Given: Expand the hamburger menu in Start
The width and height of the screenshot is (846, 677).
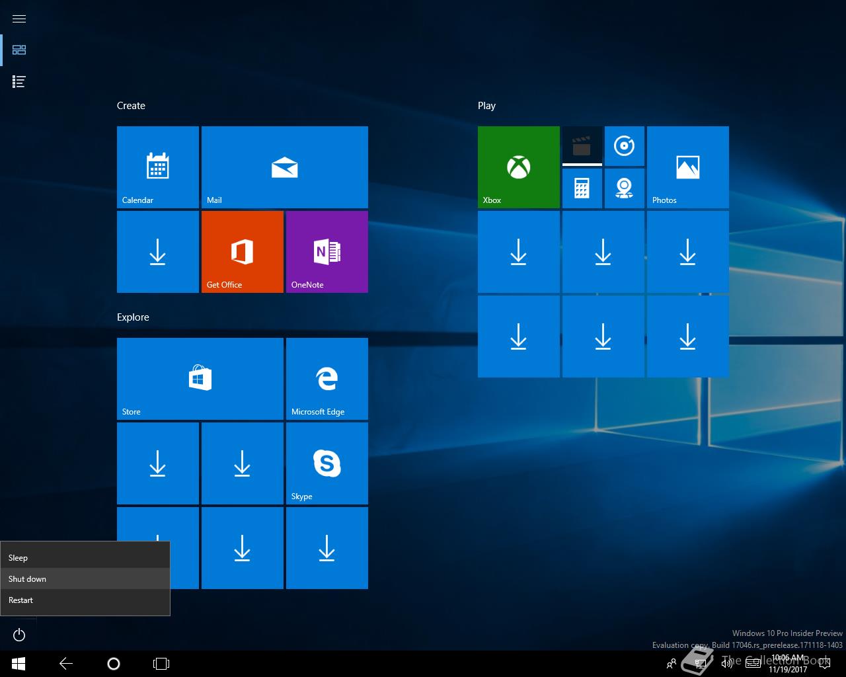Looking at the screenshot, I should 19,19.
